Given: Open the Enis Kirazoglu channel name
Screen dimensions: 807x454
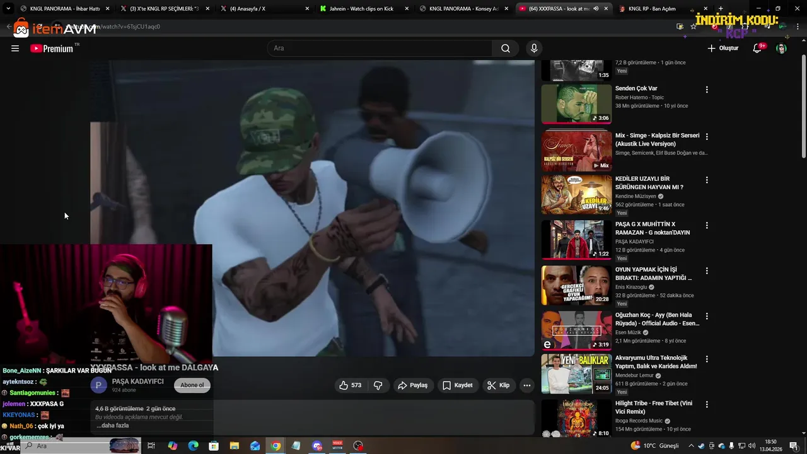Looking at the screenshot, I should (631, 287).
